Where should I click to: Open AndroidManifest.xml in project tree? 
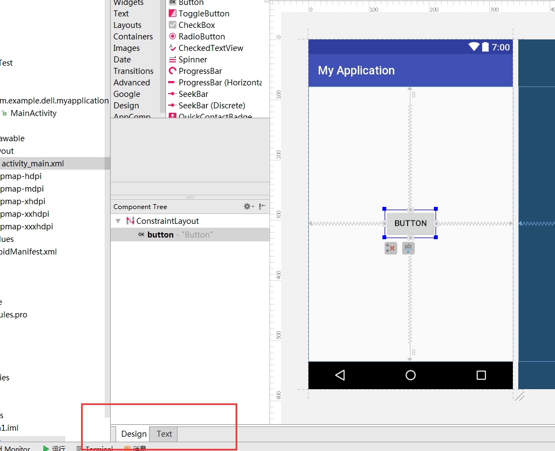pyautogui.click(x=28, y=252)
